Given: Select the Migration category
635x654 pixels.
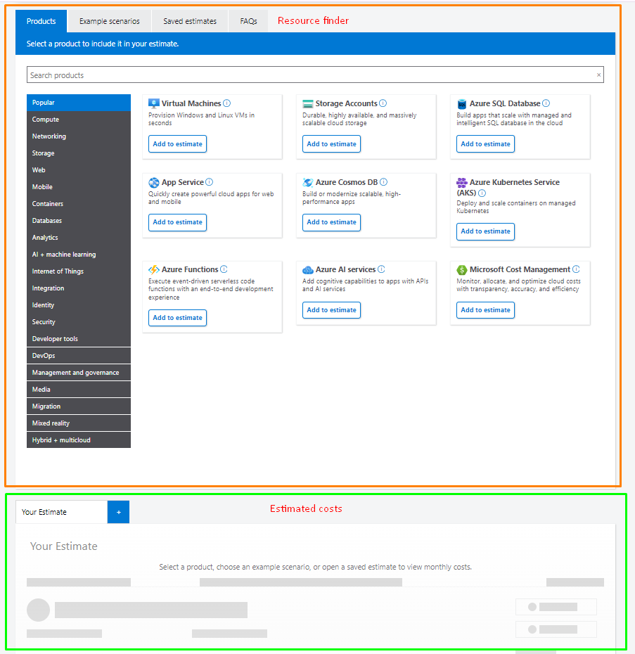Looking at the screenshot, I should pos(79,406).
